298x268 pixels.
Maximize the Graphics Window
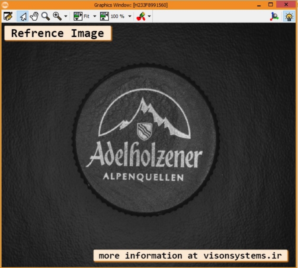pos(271,5)
